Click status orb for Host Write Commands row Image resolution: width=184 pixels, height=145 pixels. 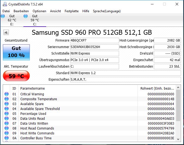pos(7,133)
